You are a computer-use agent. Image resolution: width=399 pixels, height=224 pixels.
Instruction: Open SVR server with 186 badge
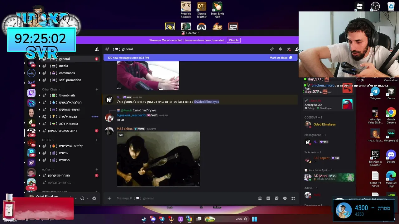(31, 132)
